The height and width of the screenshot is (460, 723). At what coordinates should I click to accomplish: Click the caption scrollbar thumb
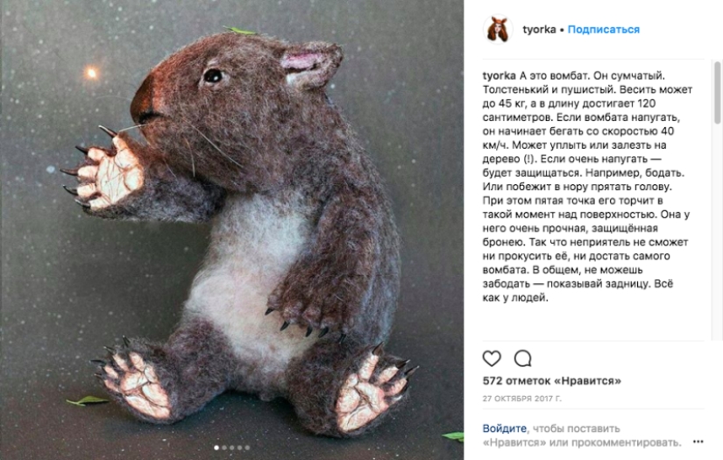[x=718, y=93]
